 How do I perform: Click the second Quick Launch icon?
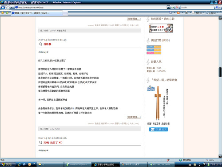pyautogui.click(x=24, y=164)
